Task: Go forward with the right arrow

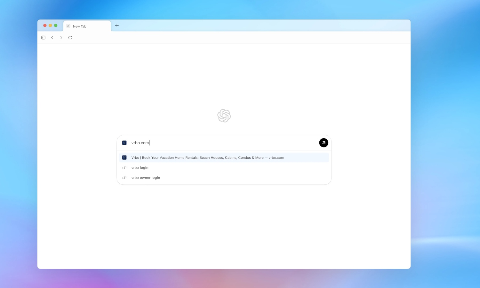Action: click(61, 38)
